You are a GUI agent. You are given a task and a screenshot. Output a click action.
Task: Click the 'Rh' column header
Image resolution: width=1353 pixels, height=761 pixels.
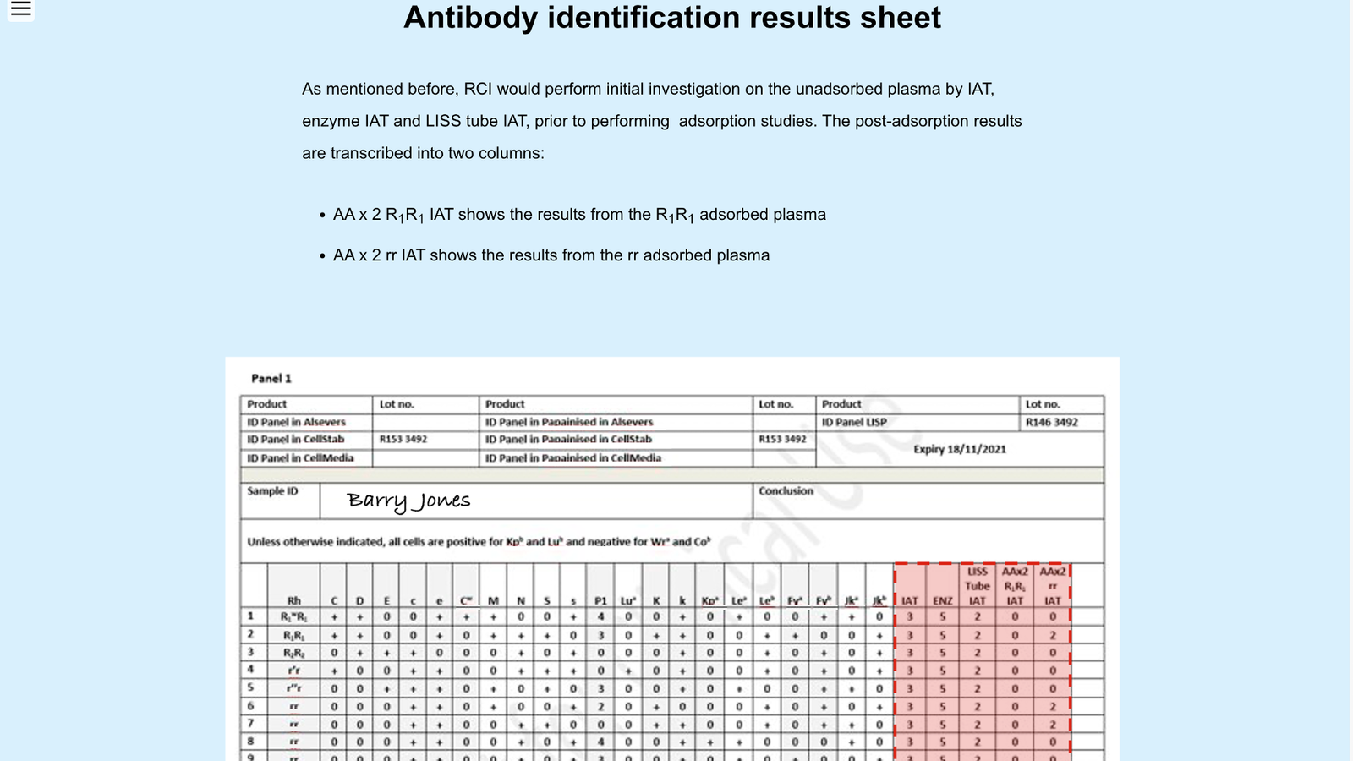293,600
